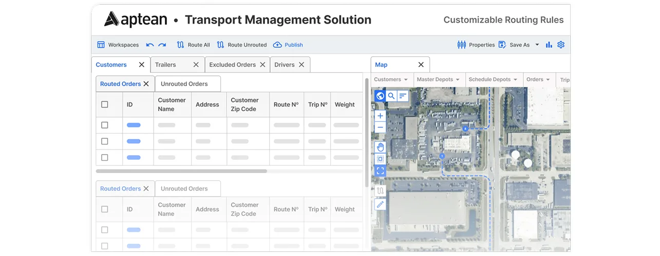Select the hand pan tool
The image size is (660, 256).
pyautogui.click(x=380, y=147)
